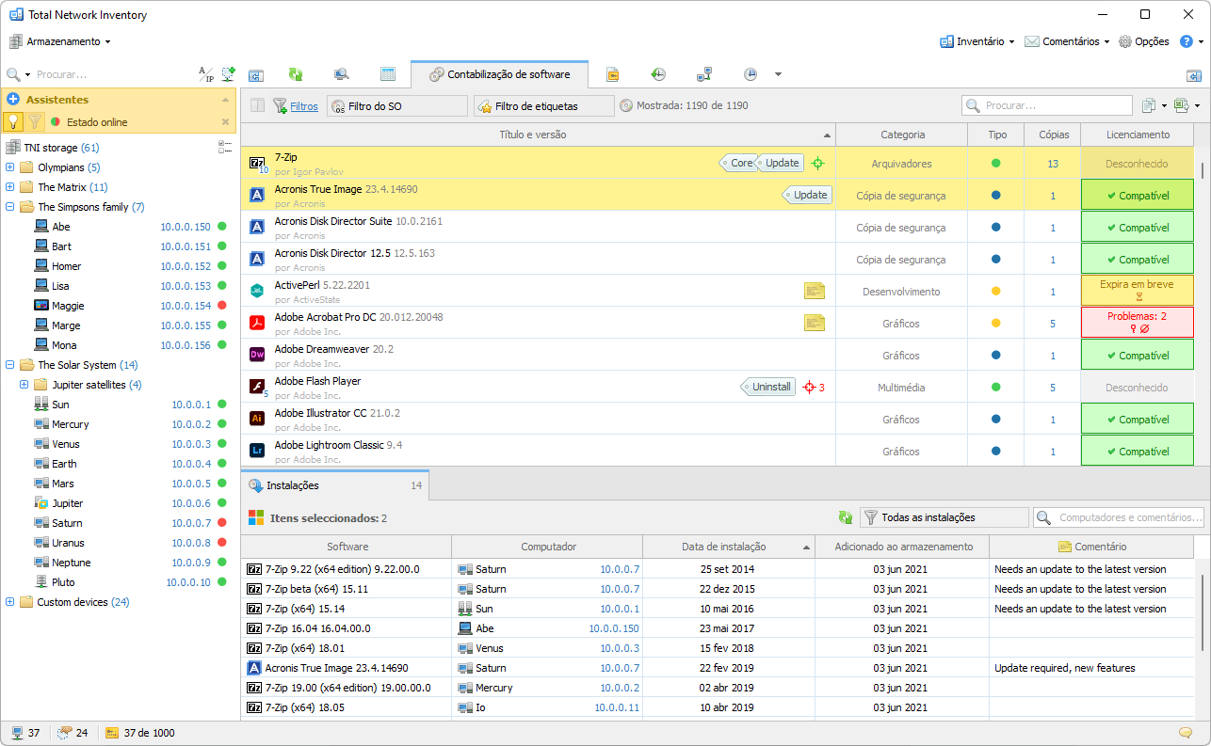1211x746 pixels.
Task: Click the table reports tab icon
Action: click(x=387, y=74)
